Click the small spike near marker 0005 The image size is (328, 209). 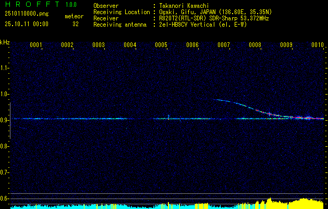[x=168, y=117]
